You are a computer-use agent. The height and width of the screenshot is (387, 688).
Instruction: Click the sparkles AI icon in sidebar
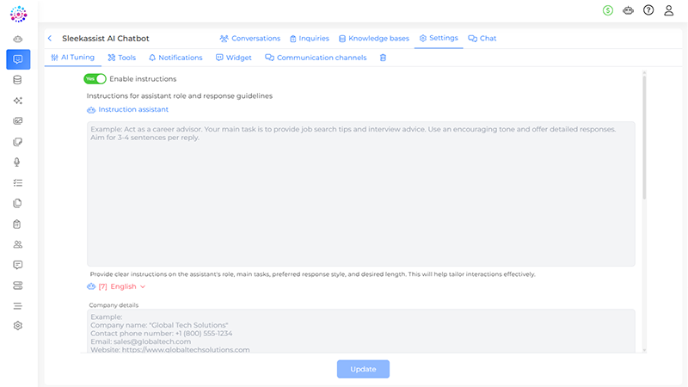pos(18,101)
